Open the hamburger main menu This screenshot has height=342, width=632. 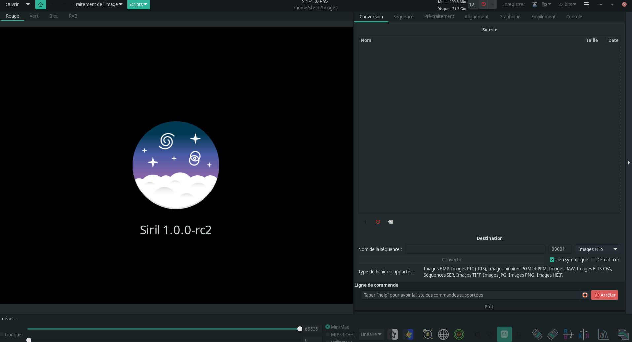(586, 4)
